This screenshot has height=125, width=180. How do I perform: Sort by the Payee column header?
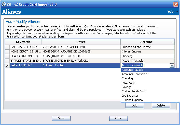[x=81, y=42]
